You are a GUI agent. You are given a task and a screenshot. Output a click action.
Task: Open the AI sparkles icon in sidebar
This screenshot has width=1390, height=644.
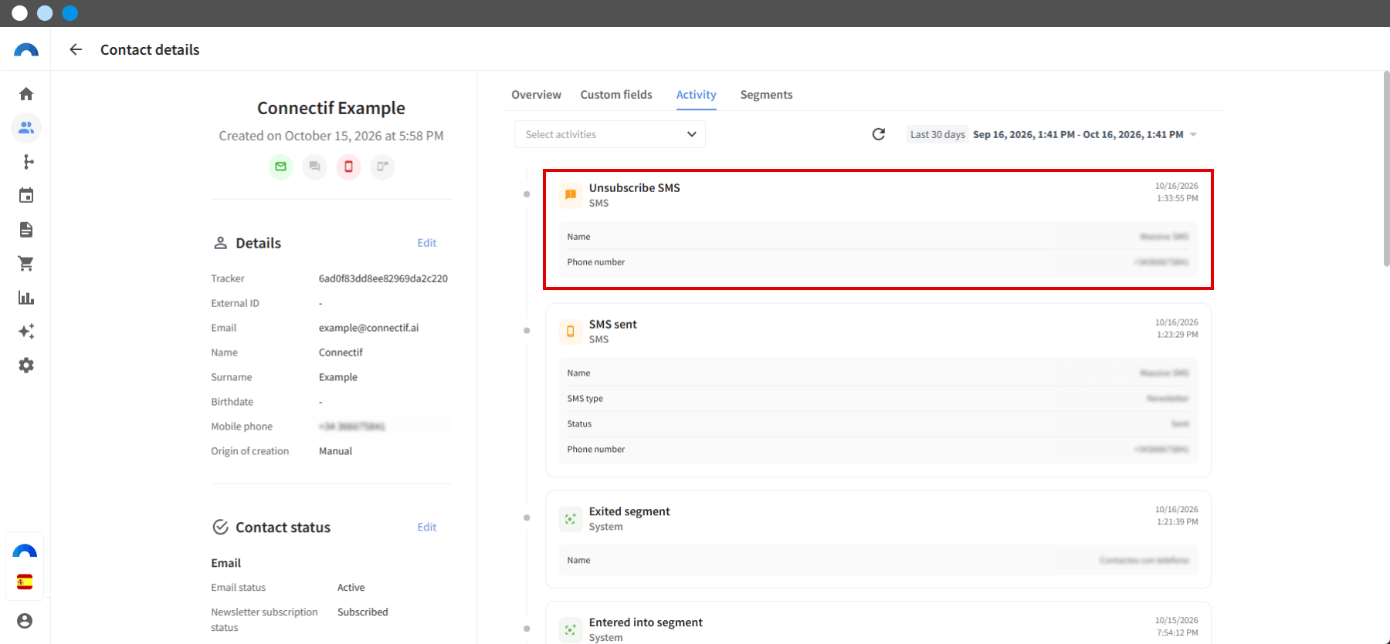coord(26,332)
